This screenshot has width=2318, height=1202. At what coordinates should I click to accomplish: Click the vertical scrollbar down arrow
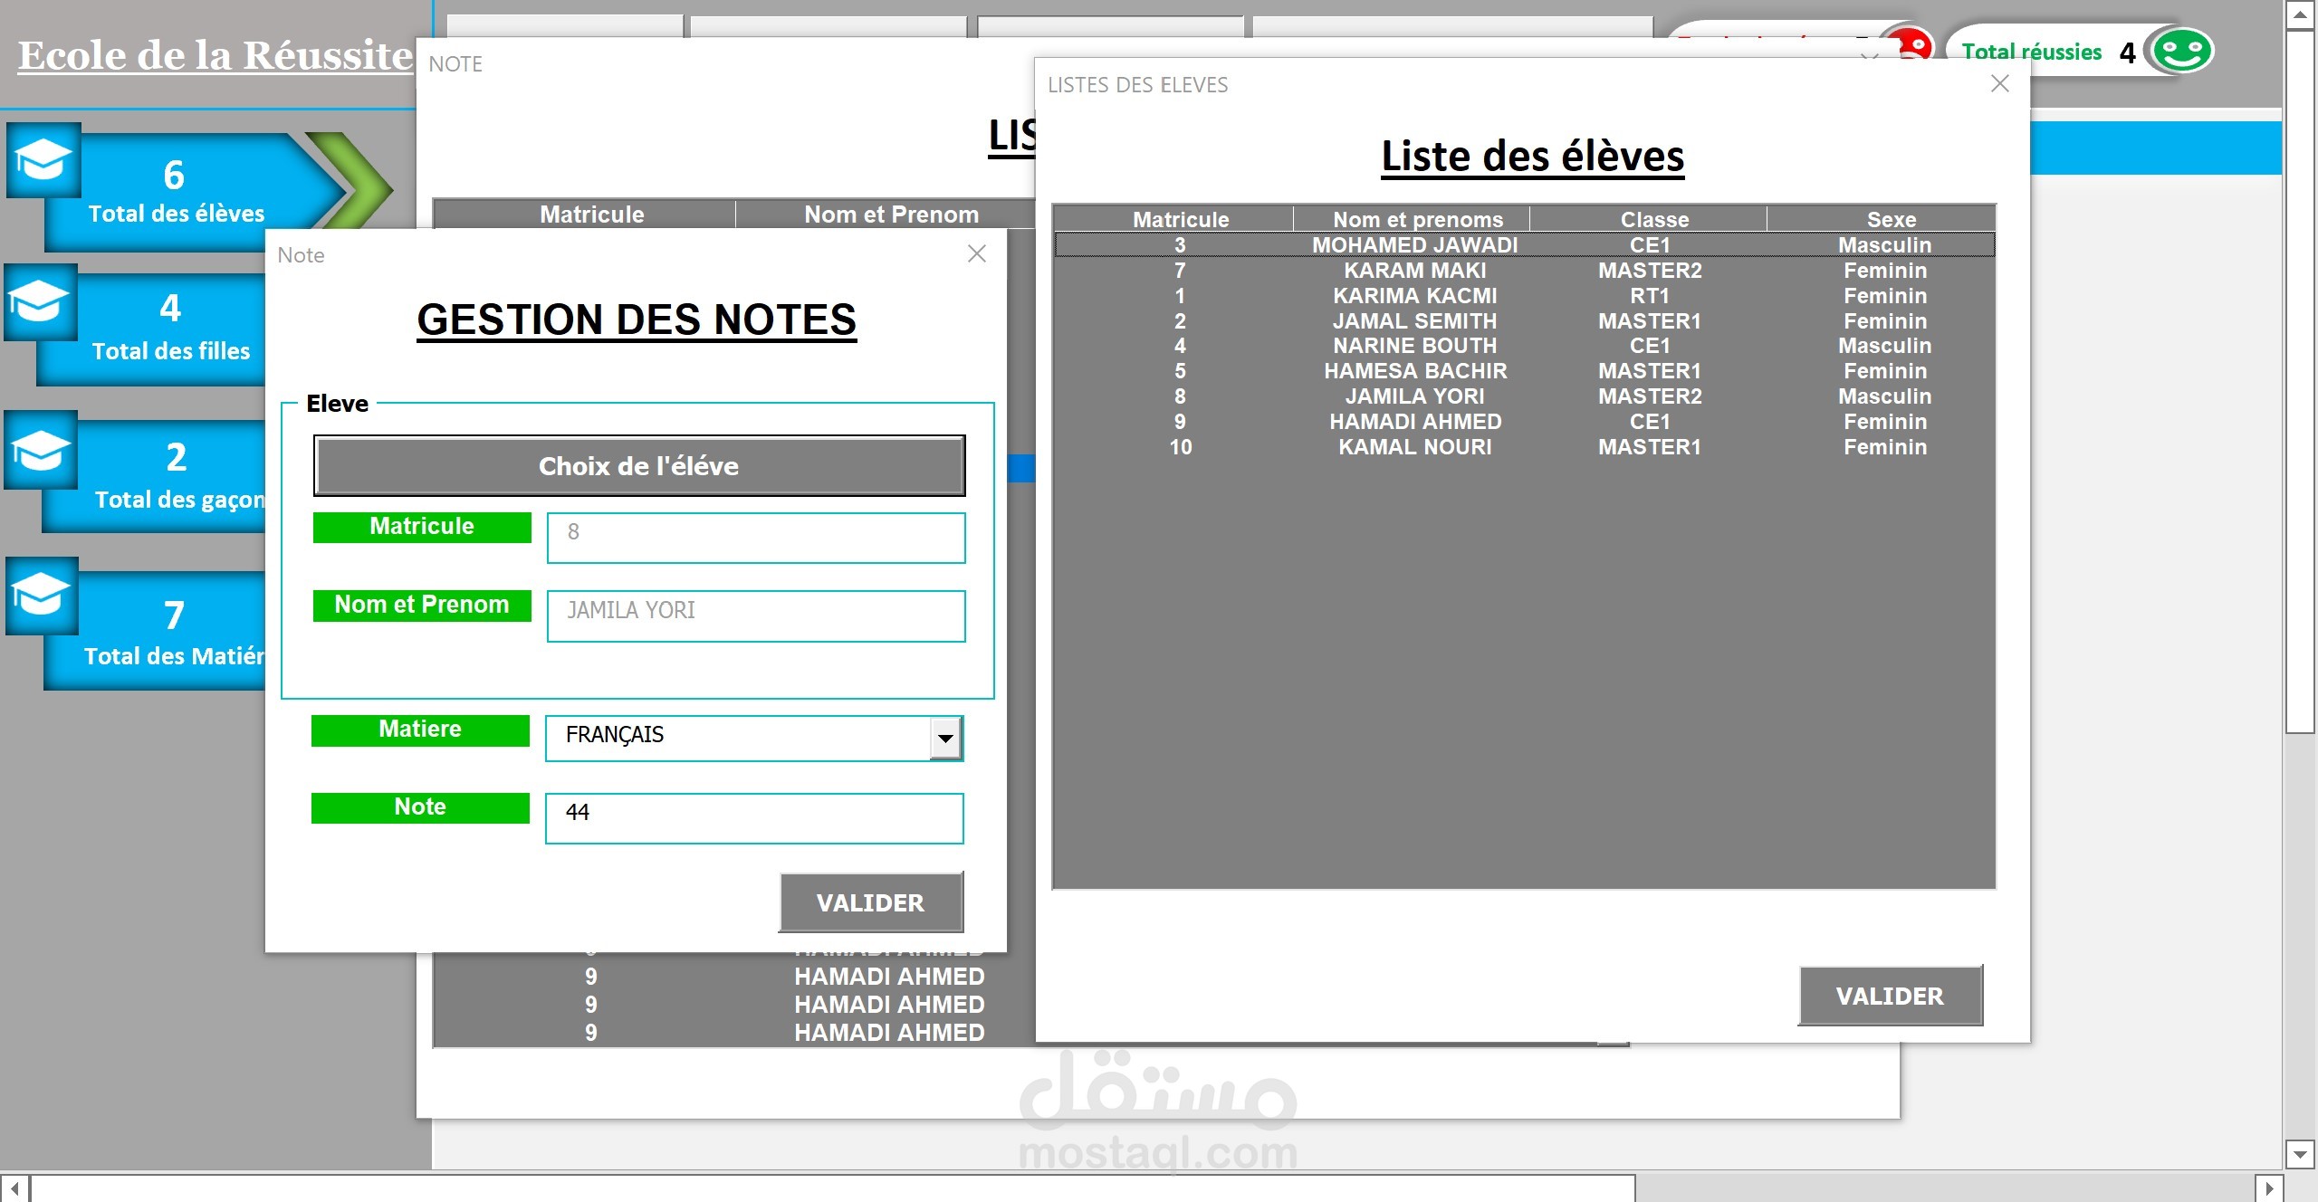coord(2299,1154)
